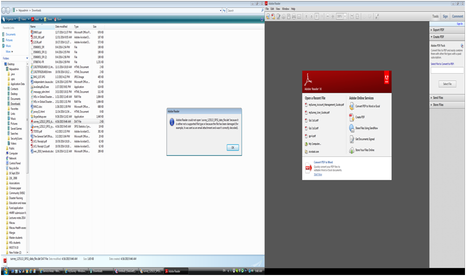This screenshot has height=276, width=466.
Task: Click the Start Now link
Action: 318,174
